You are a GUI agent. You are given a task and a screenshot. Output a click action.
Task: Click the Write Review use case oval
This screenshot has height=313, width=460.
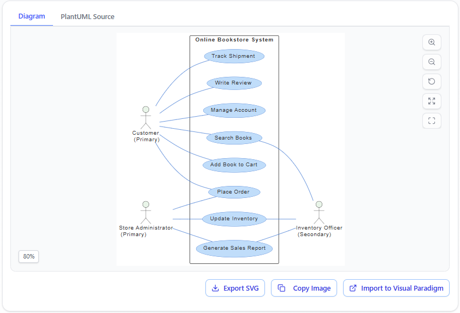pos(234,83)
